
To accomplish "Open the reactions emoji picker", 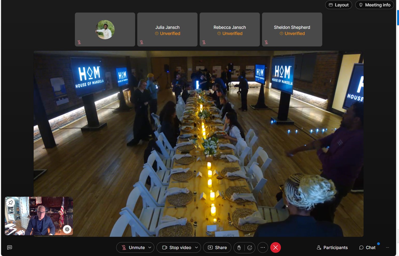I will click(250, 248).
